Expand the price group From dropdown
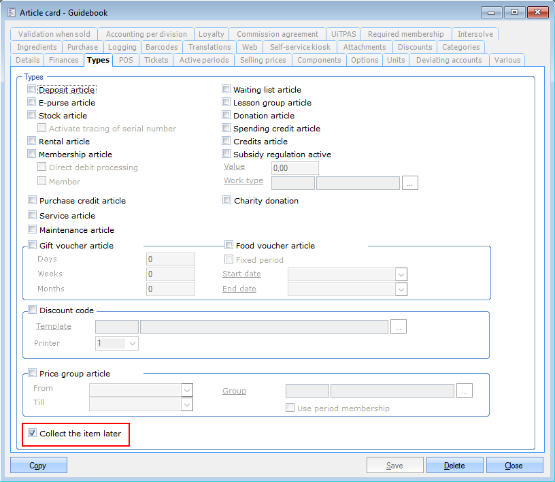Viewport: 555px width, 482px height. point(186,390)
